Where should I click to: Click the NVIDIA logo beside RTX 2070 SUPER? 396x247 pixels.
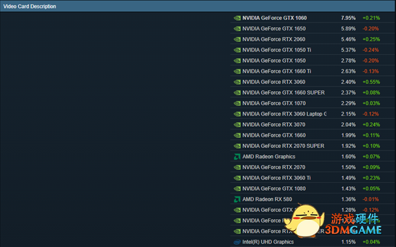tap(237, 146)
